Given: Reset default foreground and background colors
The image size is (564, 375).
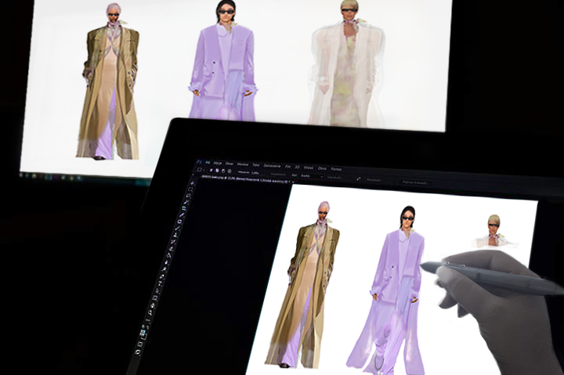Looking at the screenshot, I should pyautogui.click(x=145, y=326).
